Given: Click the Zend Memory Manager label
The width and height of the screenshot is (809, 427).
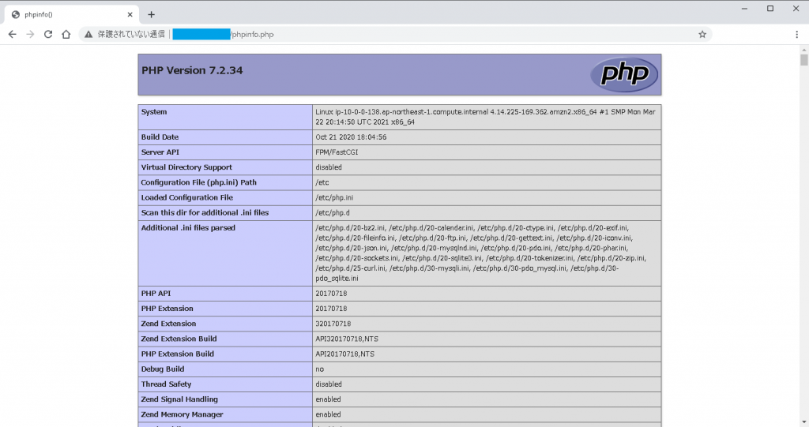Looking at the screenshot, I should 182,414.
